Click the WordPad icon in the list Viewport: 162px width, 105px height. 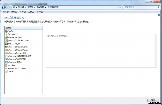pyautogui.click(x=6, y=65)
